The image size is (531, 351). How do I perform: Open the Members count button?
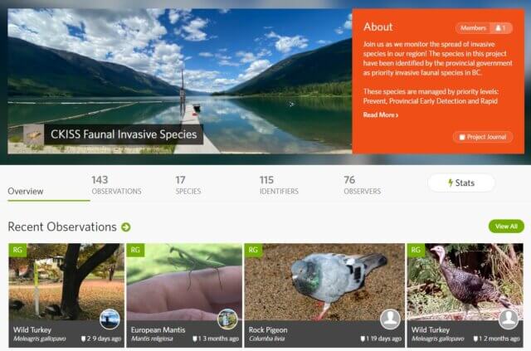coord(484,28)
